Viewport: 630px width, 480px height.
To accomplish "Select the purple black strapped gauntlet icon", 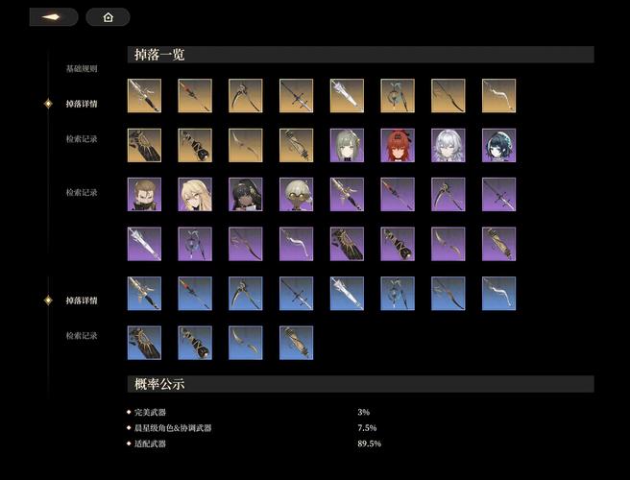I will pyautogui.click(x=398, y=244).
